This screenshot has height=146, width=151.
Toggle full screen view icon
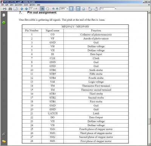point(83,9)
